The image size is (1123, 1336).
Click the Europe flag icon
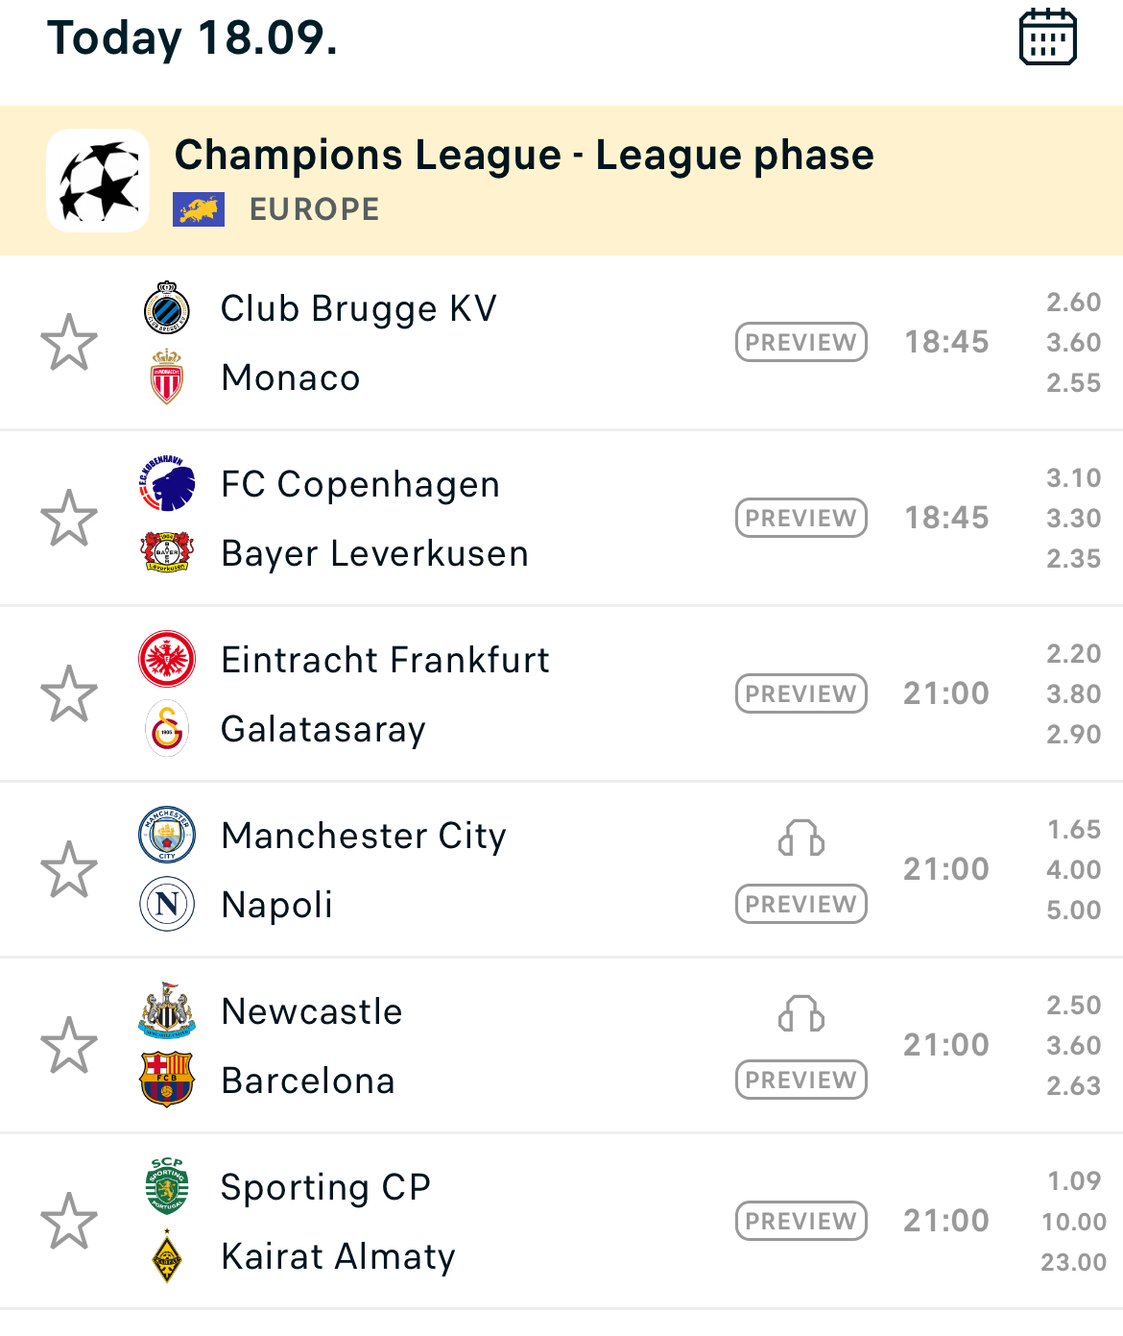click(x=199, y=209)
